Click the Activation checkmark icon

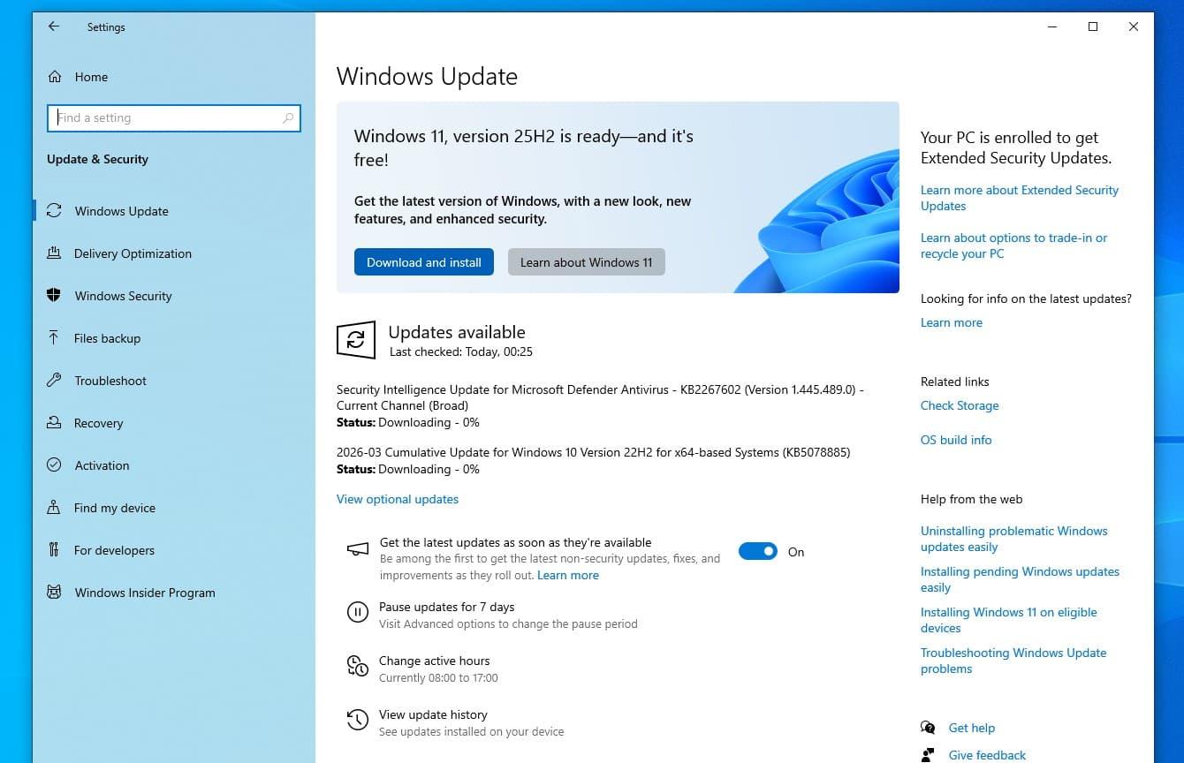pyautogui.click(x=54, y=465)
